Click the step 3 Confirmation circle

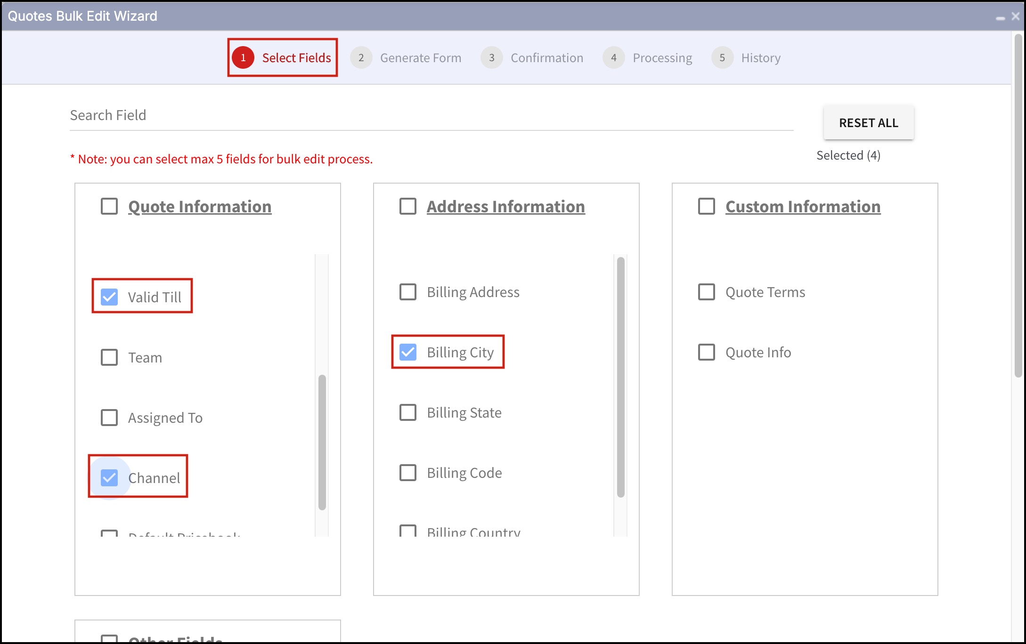click(491, 57)
